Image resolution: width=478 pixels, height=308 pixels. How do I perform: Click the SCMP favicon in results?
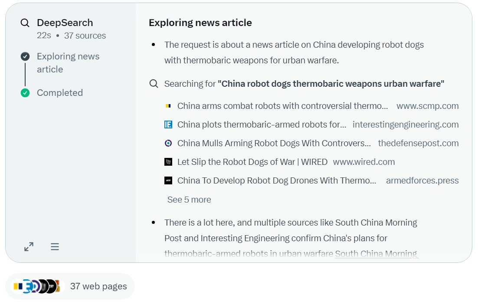[x=168, y=106]
